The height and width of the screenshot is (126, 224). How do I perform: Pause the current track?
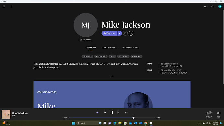112,113
